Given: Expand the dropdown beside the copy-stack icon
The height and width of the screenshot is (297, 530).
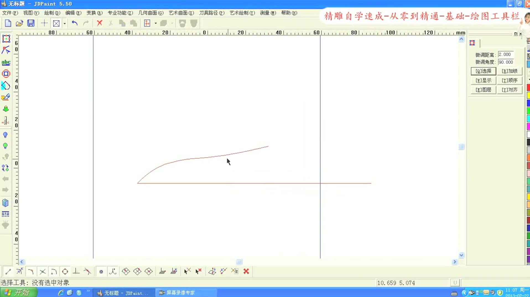Looking at the screenshot, I should (x=172, y=23).
